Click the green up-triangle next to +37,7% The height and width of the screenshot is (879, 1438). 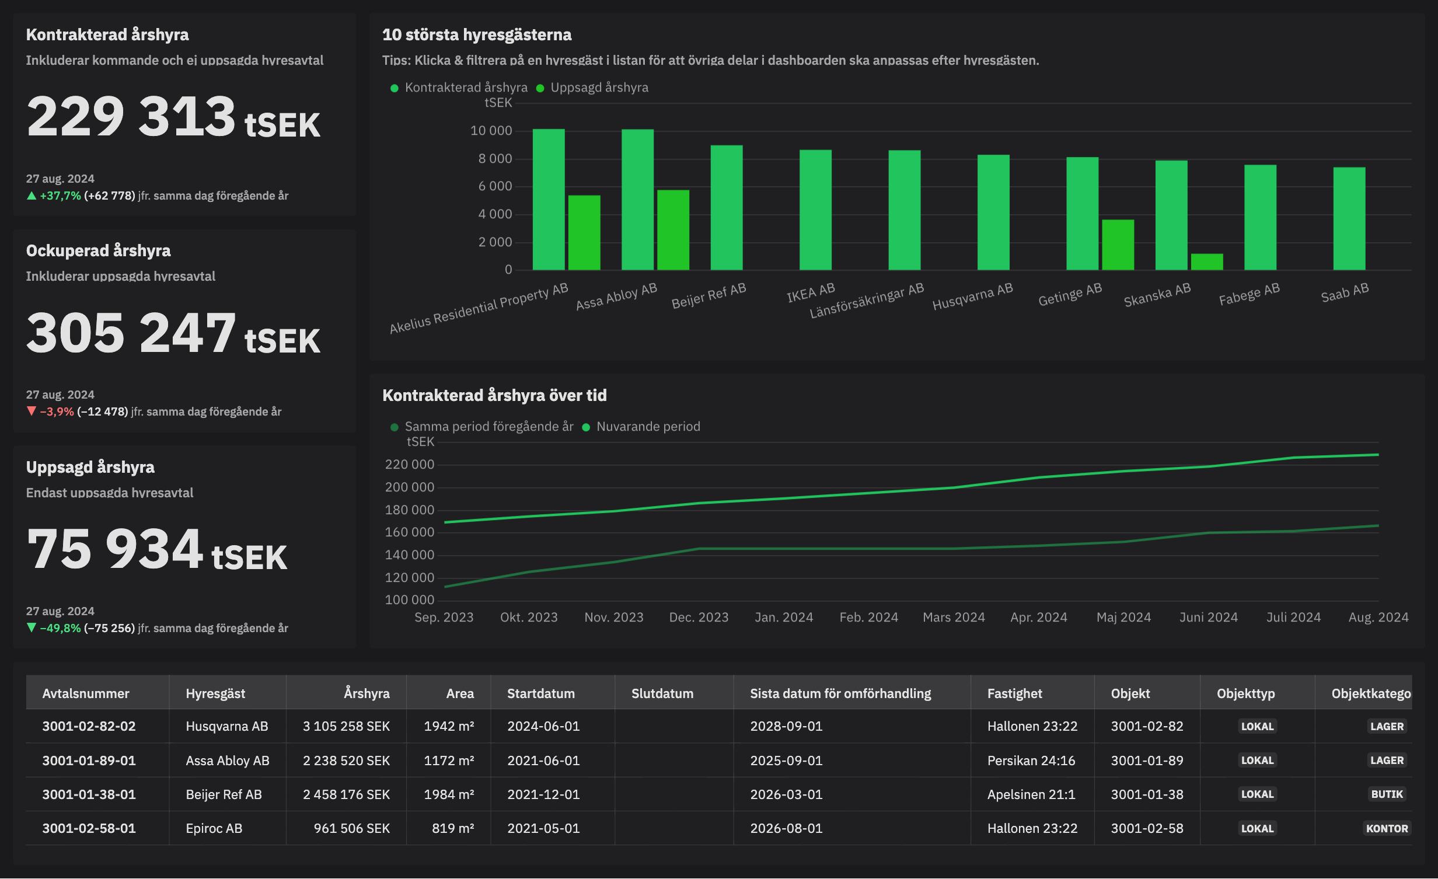[x=32, y=196]
